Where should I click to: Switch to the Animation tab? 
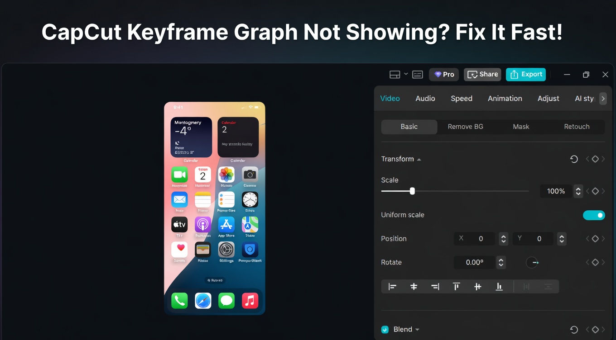[x=505, y=99]
